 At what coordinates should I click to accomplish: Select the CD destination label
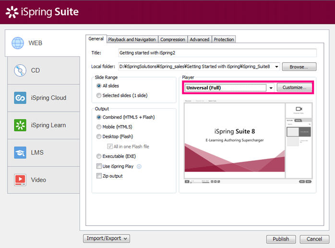click(x=35, y=70)
